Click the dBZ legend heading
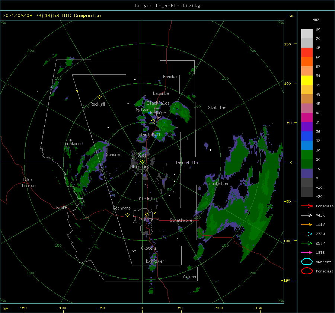Screen dimensions: 335x313 [316, 20]
